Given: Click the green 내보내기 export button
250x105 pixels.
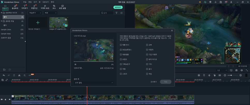Looking at the screenshot, I should [x=118, y=7].
